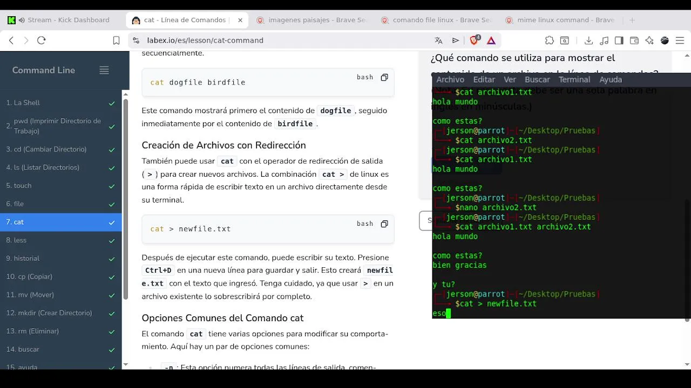The width and height of the screenshot is (691, 388).
Task: Open lesson 4. ls (Listar Directorios)
Action: pos(61,168)
